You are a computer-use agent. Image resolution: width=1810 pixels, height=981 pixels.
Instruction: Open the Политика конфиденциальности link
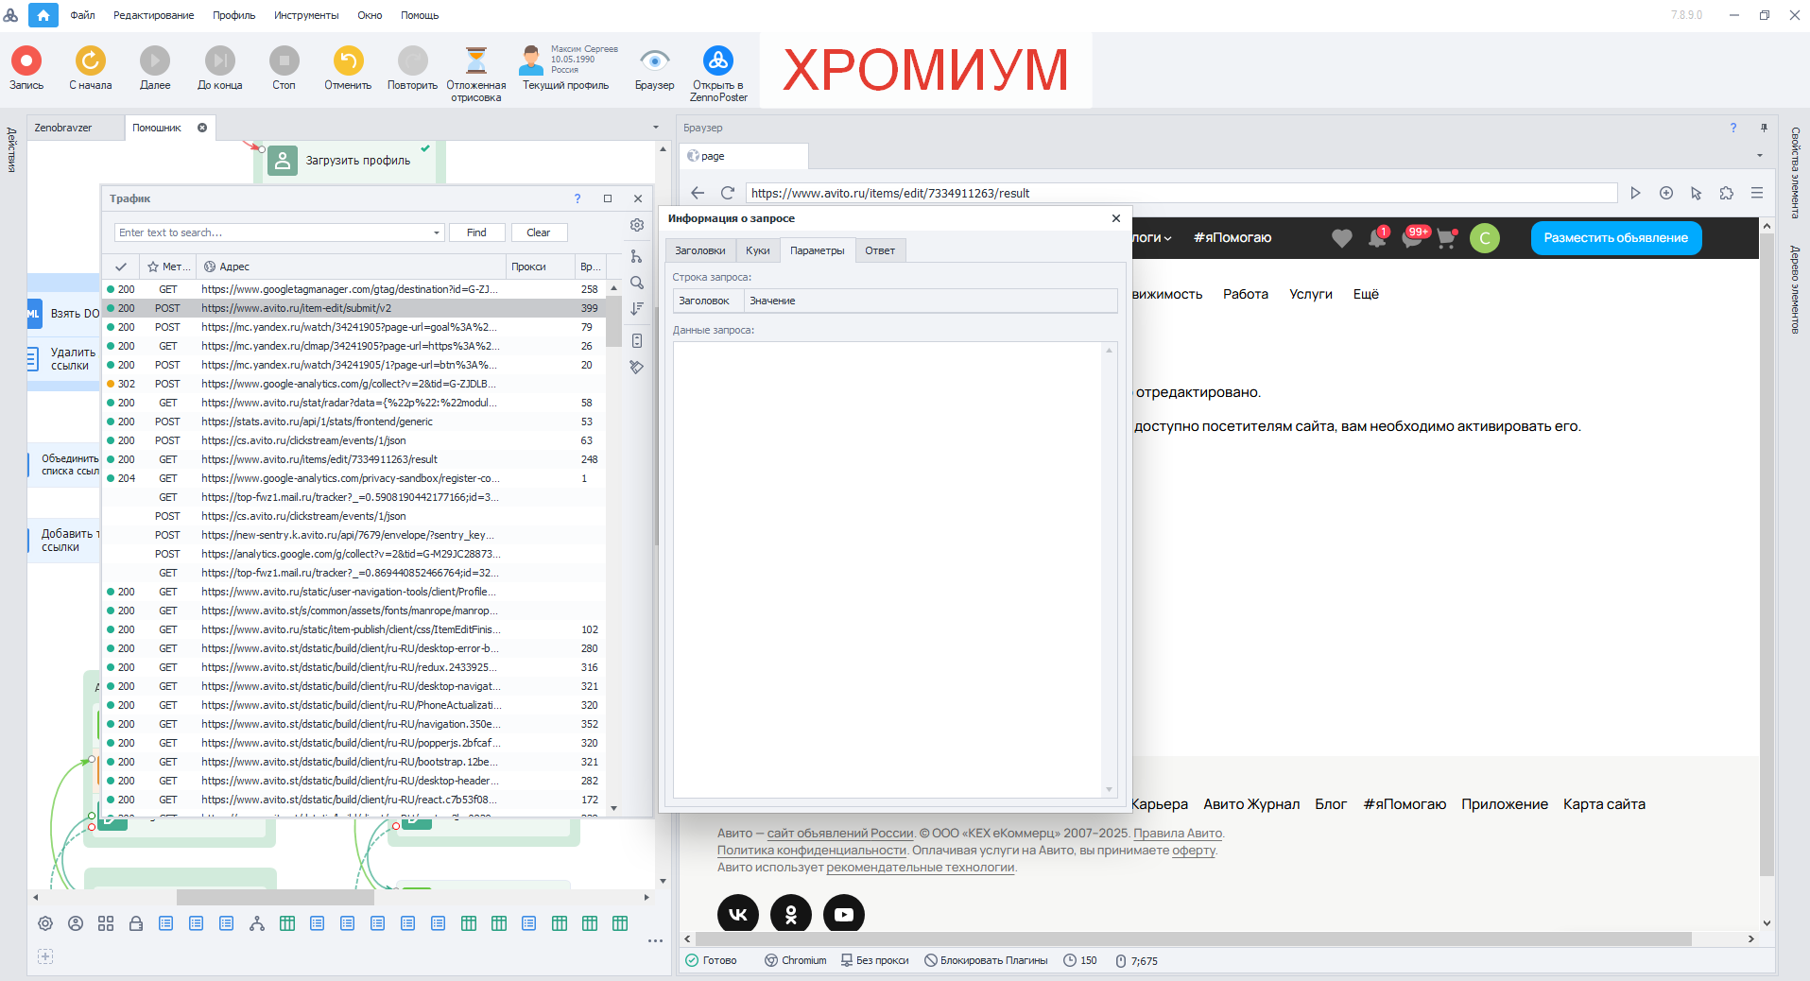811,851
